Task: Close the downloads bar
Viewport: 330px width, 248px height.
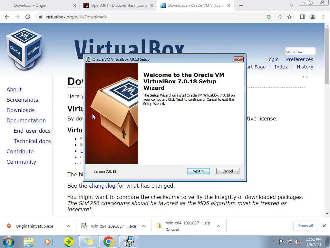Action: (324, 226)
